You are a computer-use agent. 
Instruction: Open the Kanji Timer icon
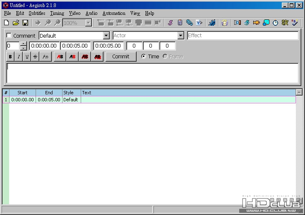pyautogui.click(x=285, y=23)
